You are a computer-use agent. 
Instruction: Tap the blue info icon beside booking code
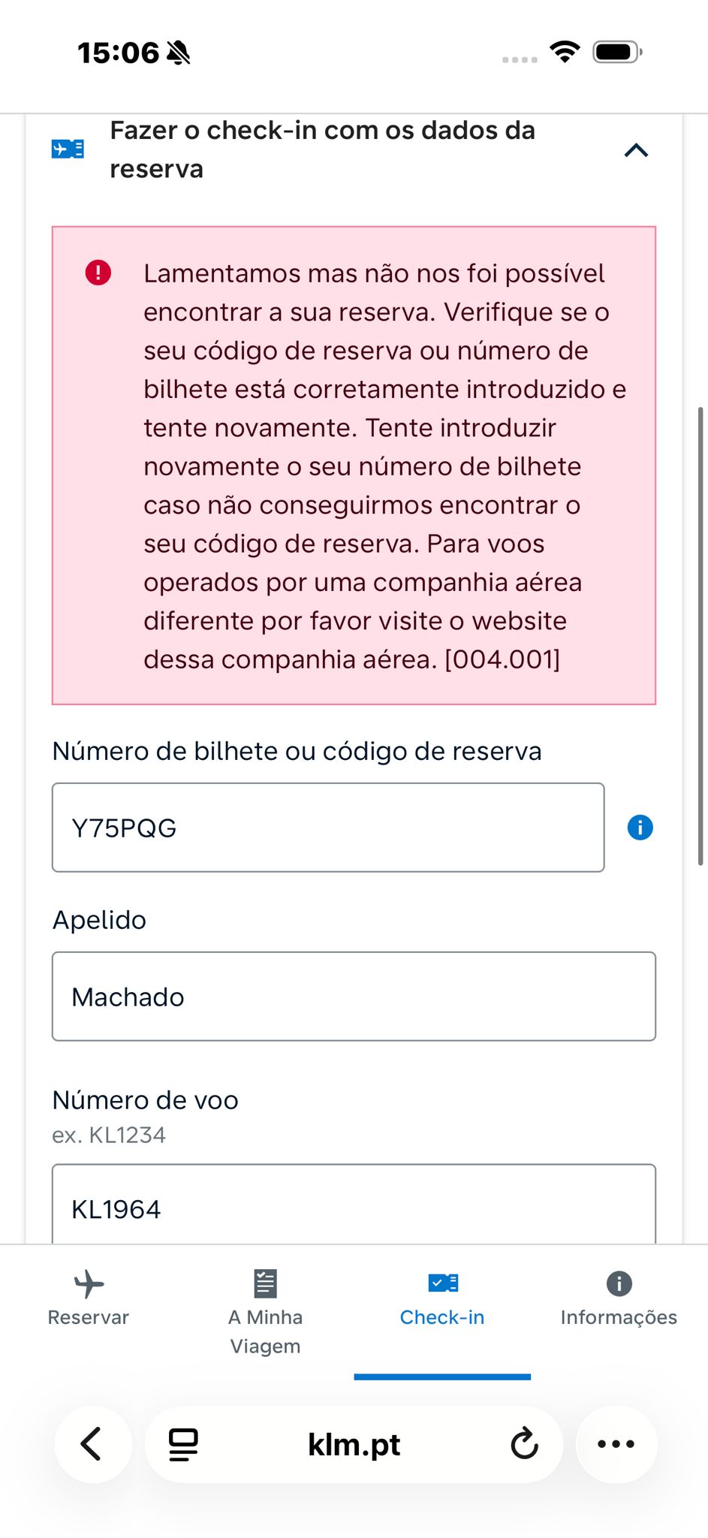tap(640, 828)
